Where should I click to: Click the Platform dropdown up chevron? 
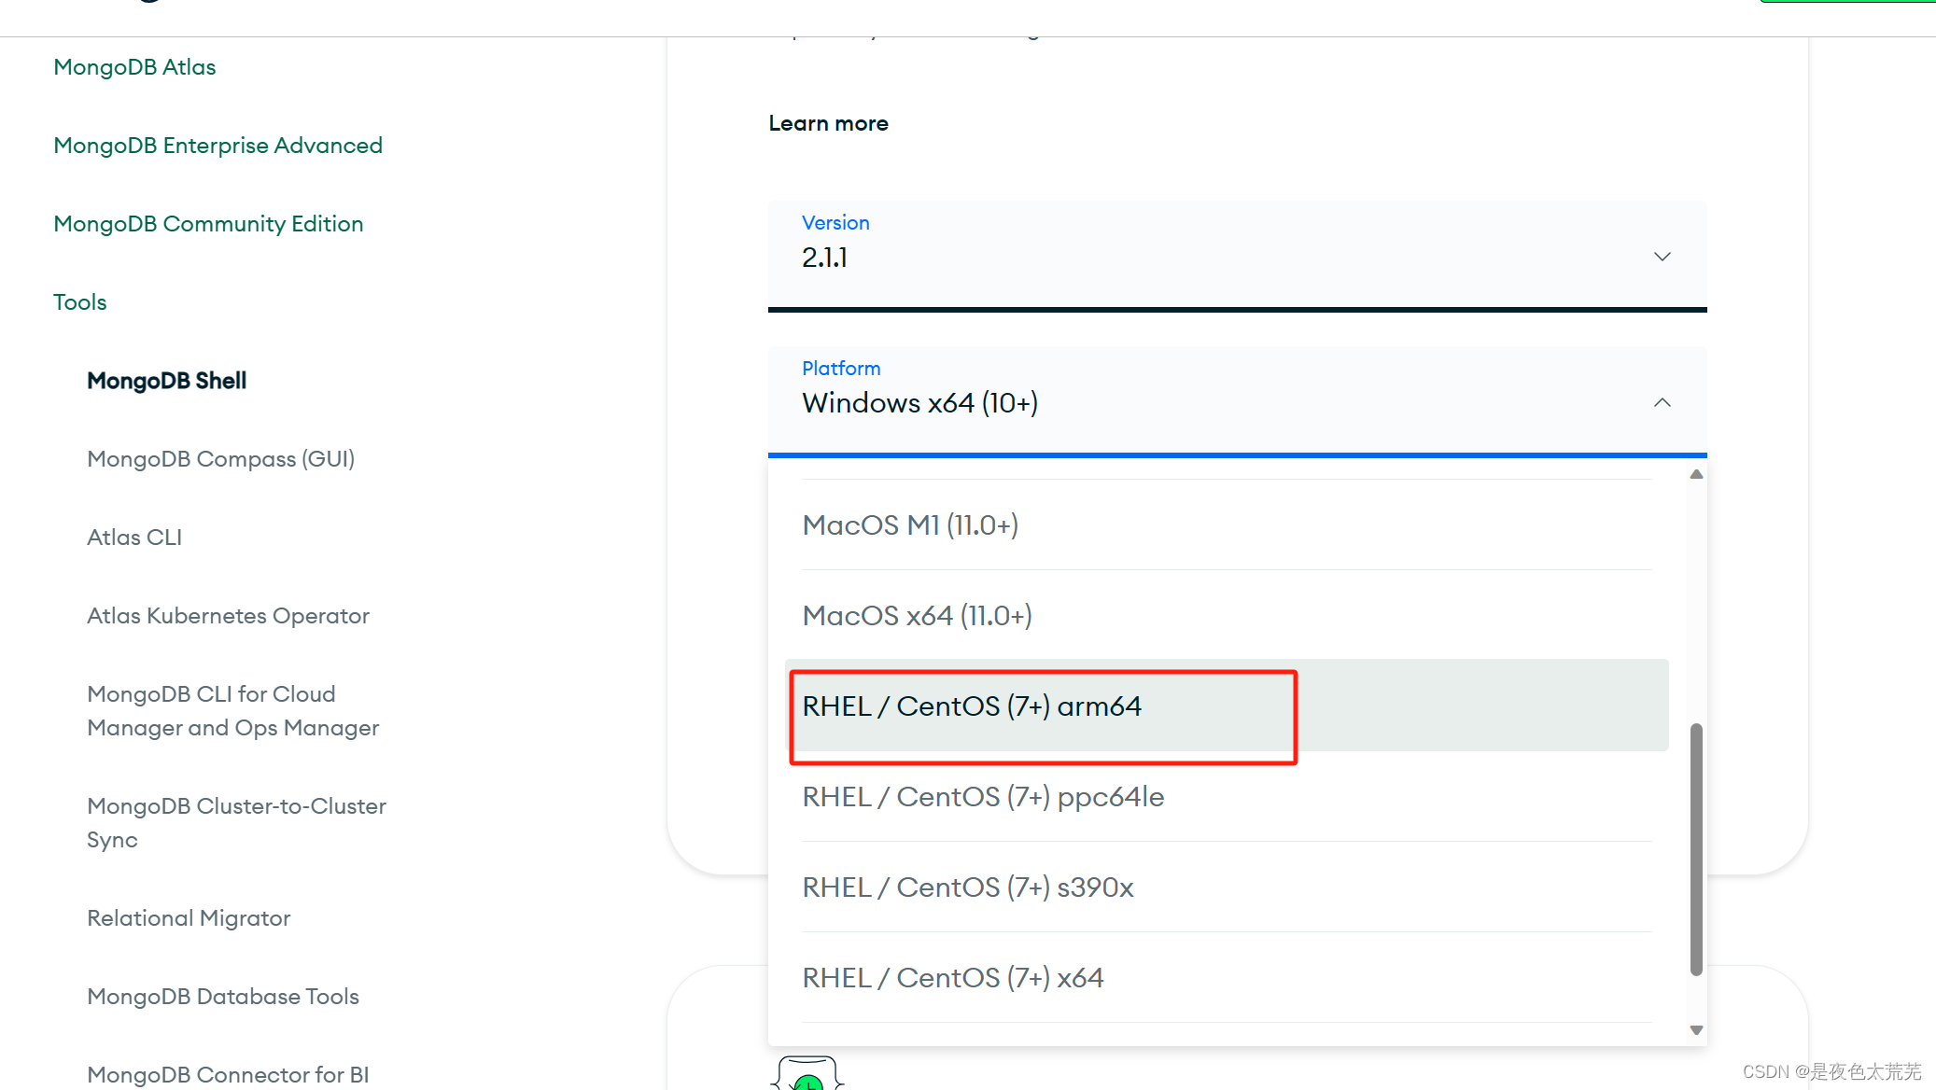(x=1662, y=402)
